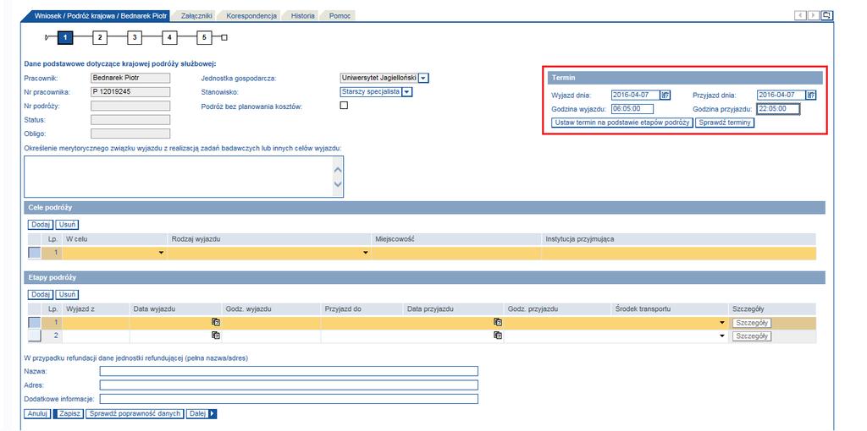Expand Stanowisko dropdown arrow
The width and height of the screenshot is (867, 431).
point(407,92)
